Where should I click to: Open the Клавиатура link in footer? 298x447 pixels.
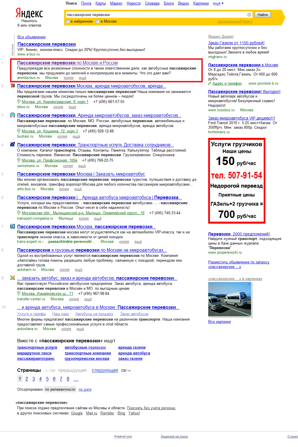coord(123,437)
